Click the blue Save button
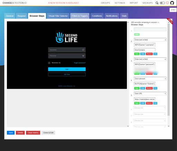This screenshot has width=177, height=151. point(11,133)
